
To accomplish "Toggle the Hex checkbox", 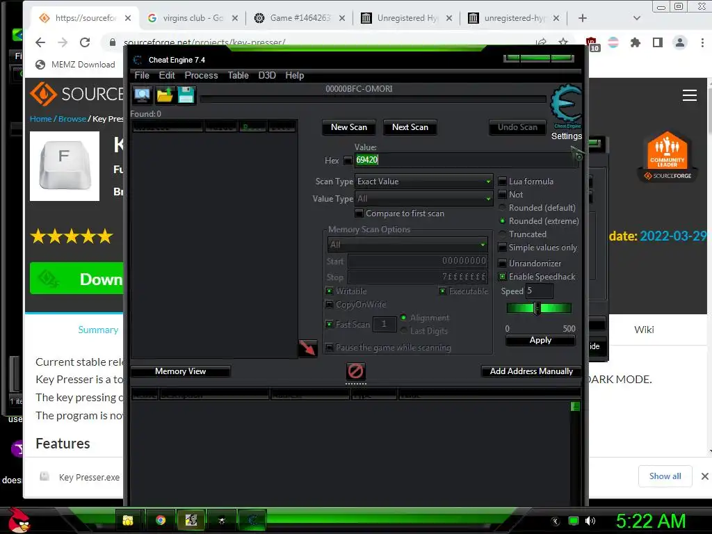I will pos(348,161).
